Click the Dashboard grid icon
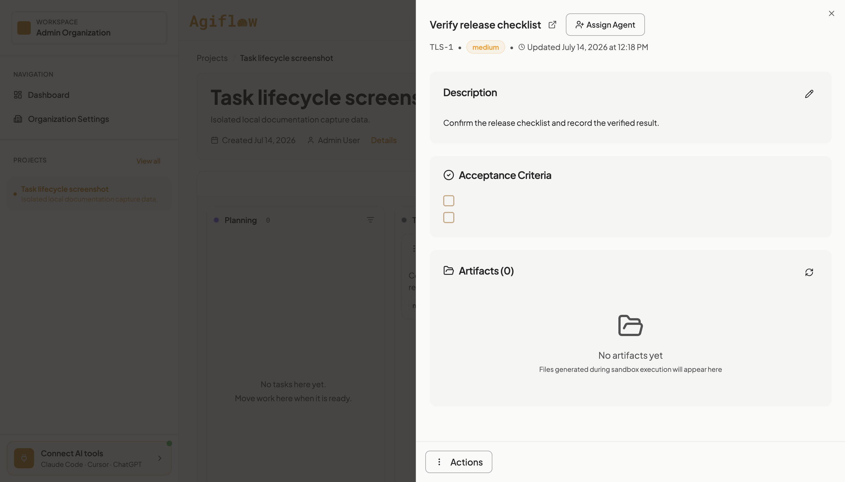The width and height of the screenshot is (845, 482). [x=18, y=95]
